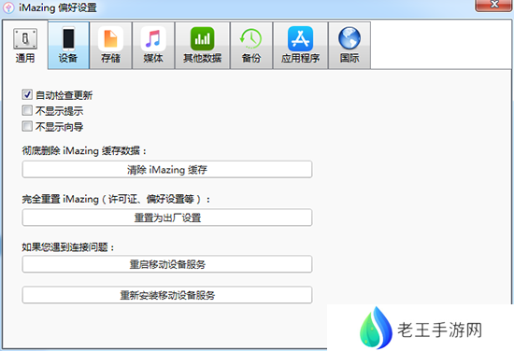This screenshot has width=514, height=351.
Task: Click the 重启移动设备服务 button
Action: coord(167,264)
